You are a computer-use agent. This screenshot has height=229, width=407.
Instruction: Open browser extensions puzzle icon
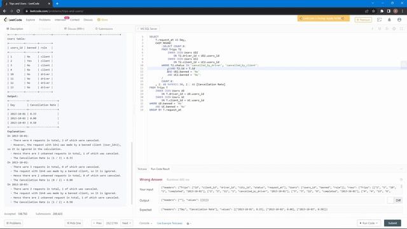[x=382, y=11]
